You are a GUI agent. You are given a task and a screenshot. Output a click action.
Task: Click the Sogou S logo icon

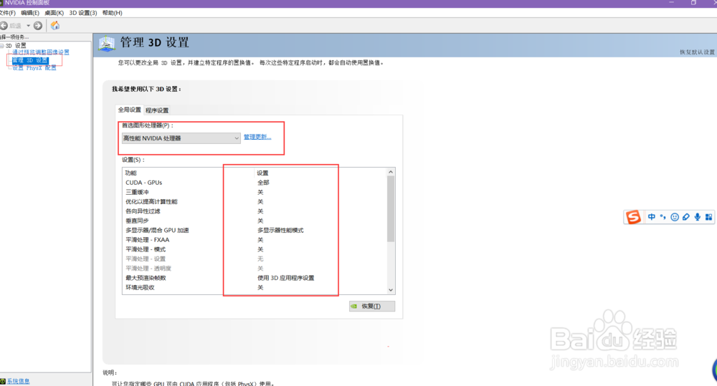[633, 217]
